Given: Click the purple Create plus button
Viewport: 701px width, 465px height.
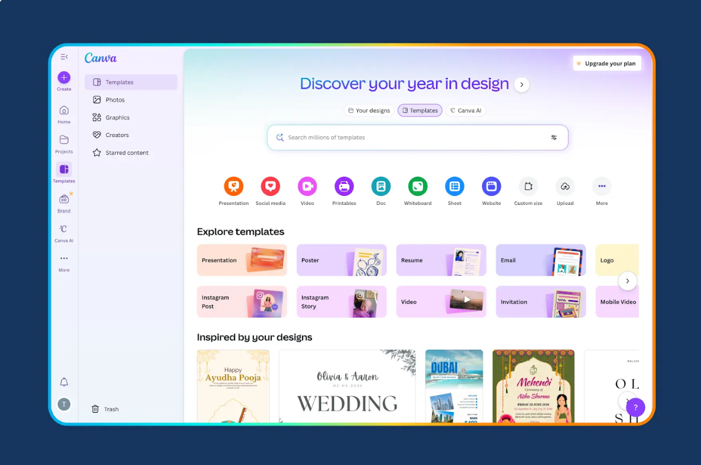Looking at the screenshot, I should [x=64, y=77].
